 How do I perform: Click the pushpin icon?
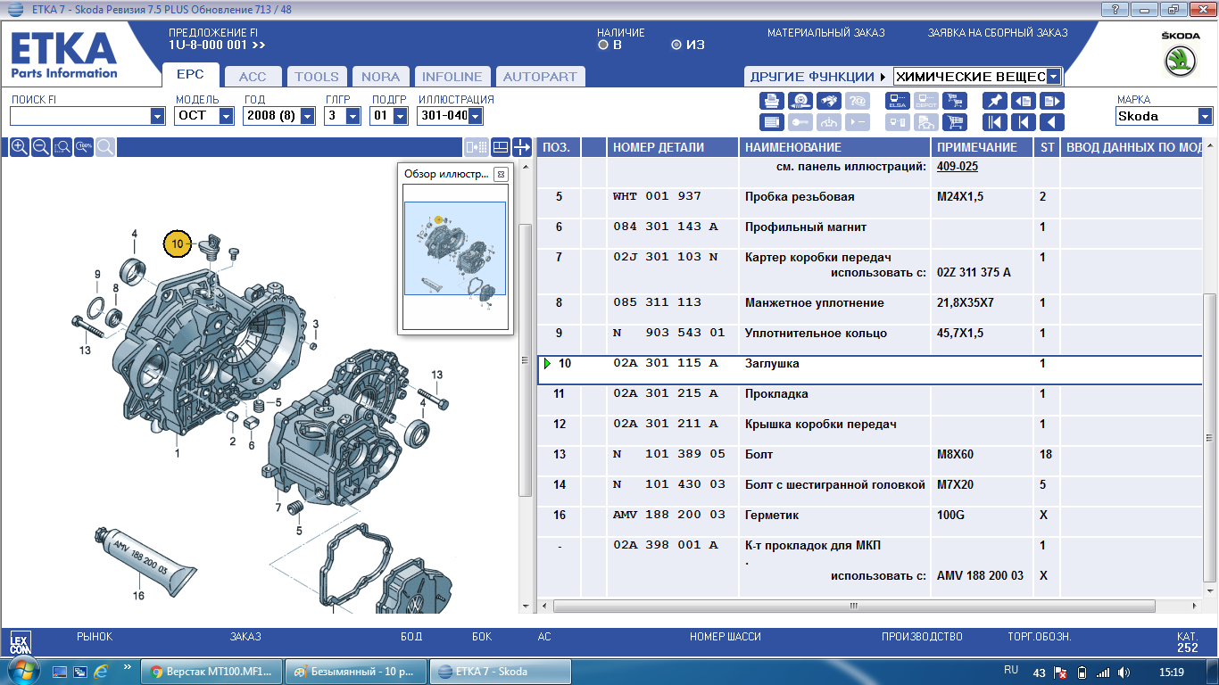click(995, 101)
